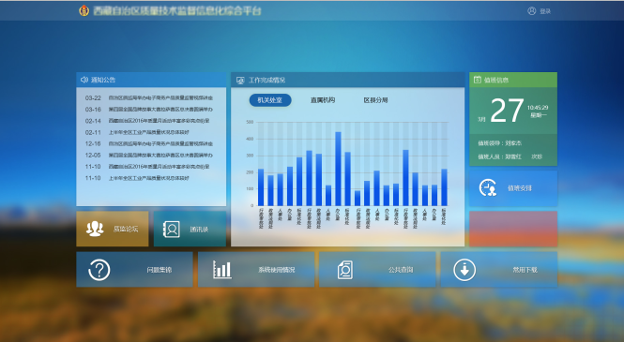
Task: Open the 02-14 notice about 2016 质量月
Action: click(x=147, y=121)
